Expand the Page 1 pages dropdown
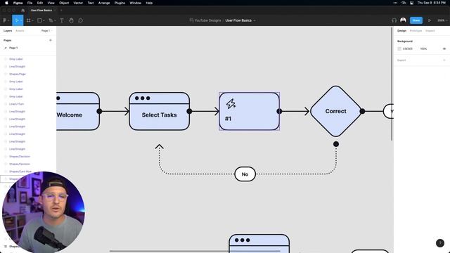 click(47, 31)
